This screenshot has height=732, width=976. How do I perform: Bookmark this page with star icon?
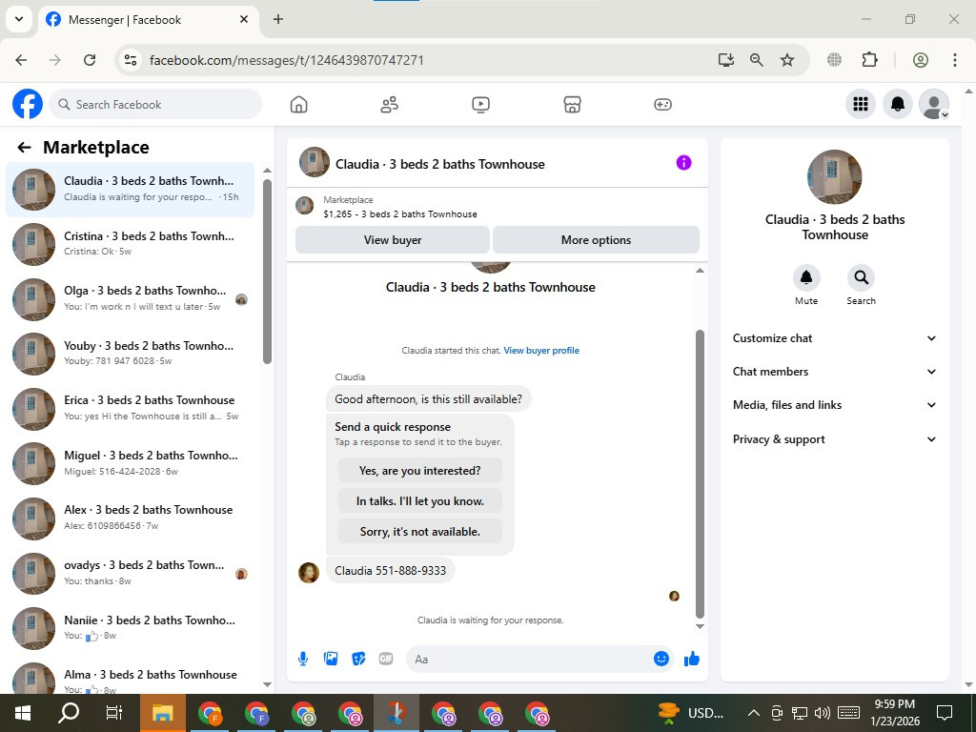coord(787,60)
